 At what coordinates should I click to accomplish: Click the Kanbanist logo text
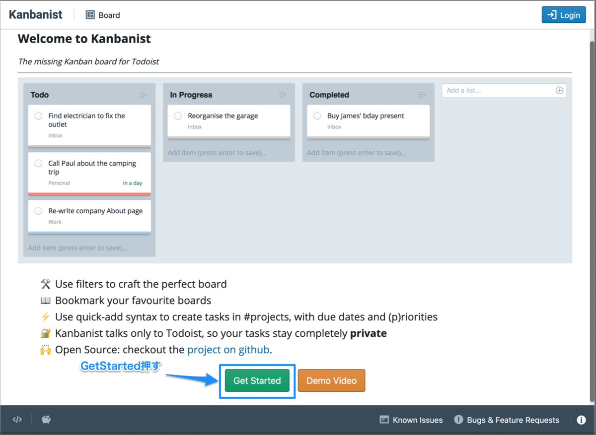click(x=36, y=15)
